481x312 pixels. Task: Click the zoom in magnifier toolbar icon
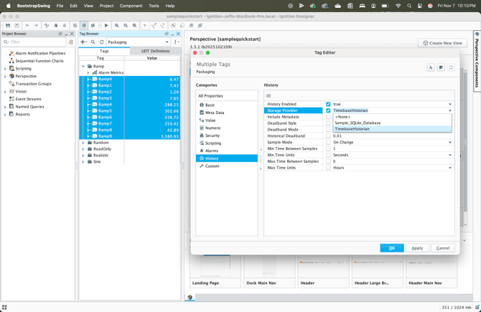click(x=117, y=25)
